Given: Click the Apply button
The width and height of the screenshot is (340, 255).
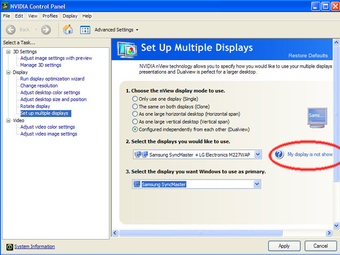Looking at the screenshot, I should pos(284,246).
